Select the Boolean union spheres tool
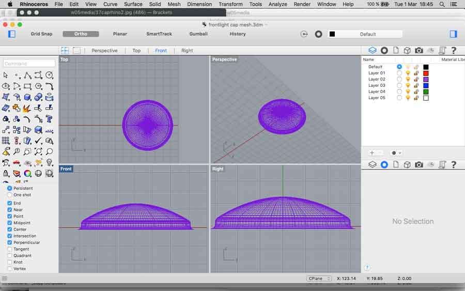 click(x=39, y=97)
